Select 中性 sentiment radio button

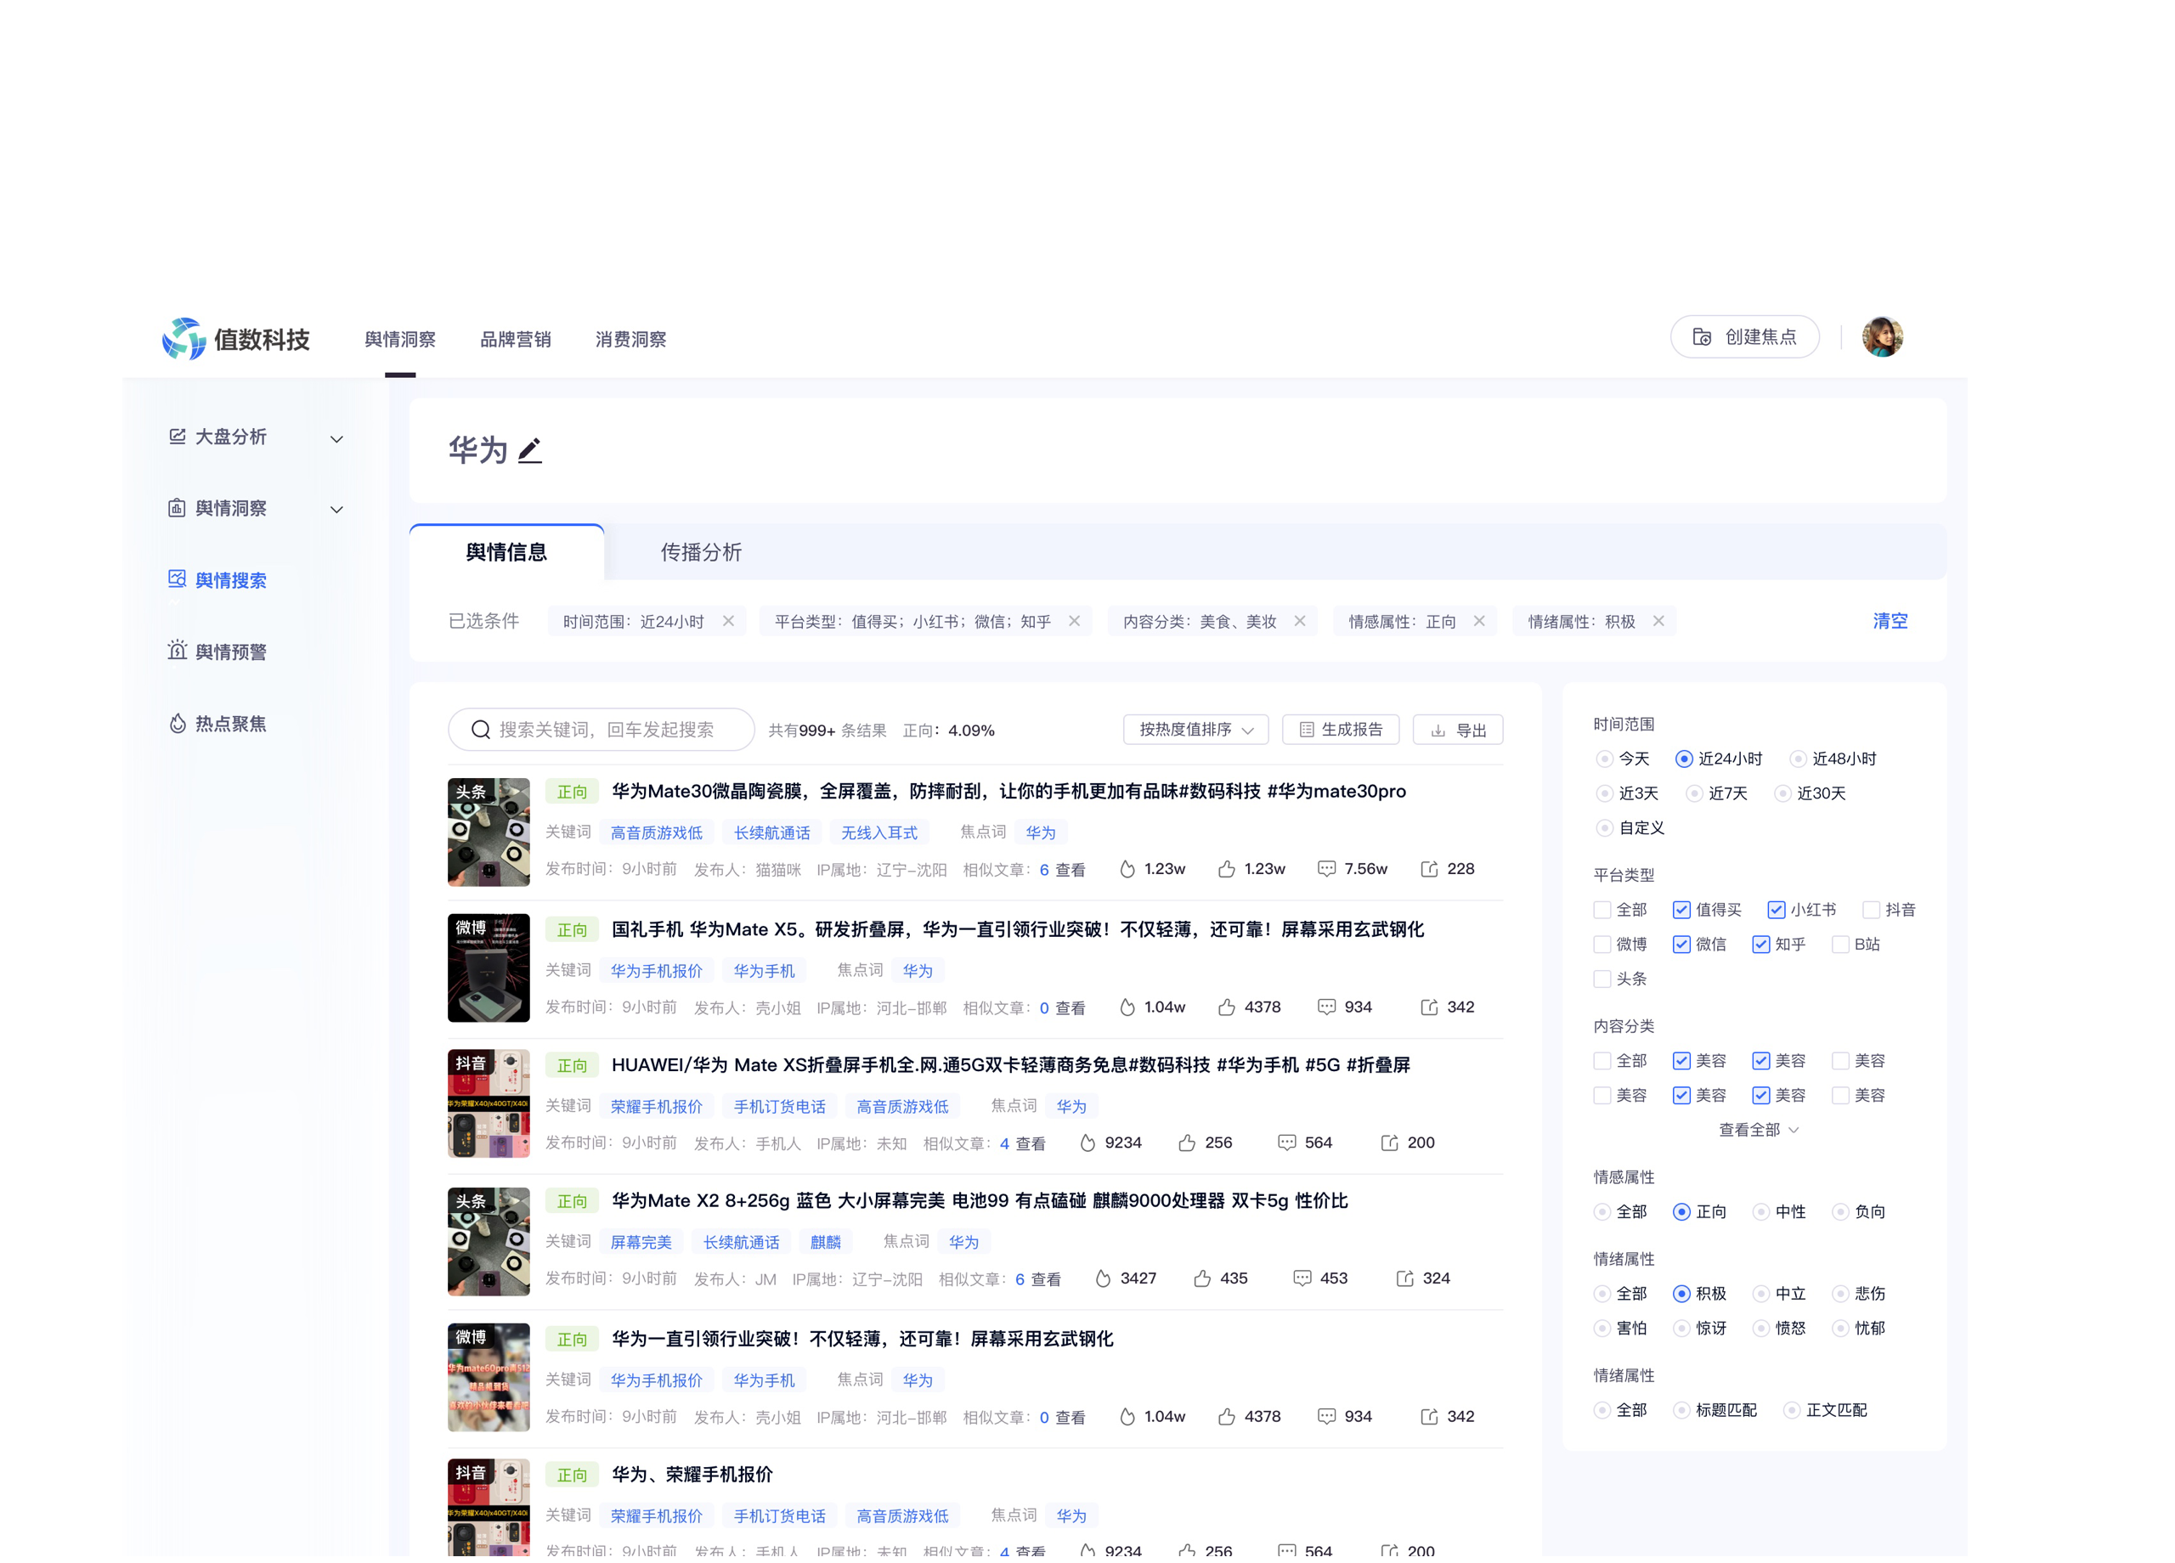(1760, 1212)
